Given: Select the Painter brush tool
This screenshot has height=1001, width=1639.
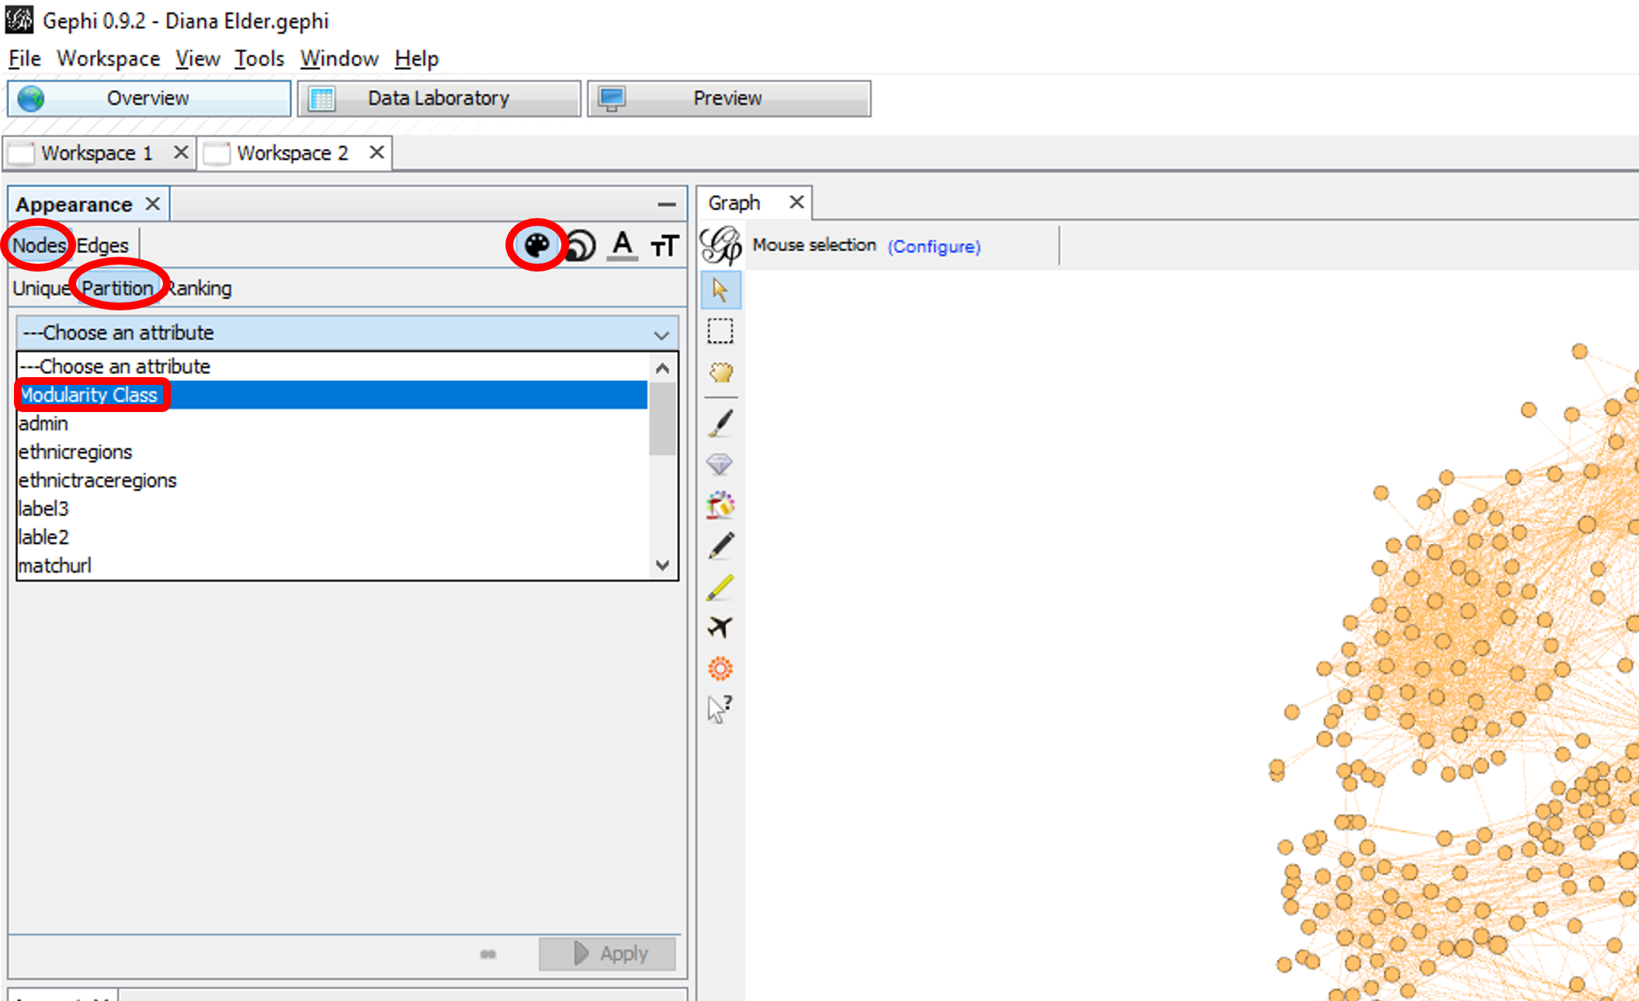Looking at the screenshot, I should coord(721,424).
